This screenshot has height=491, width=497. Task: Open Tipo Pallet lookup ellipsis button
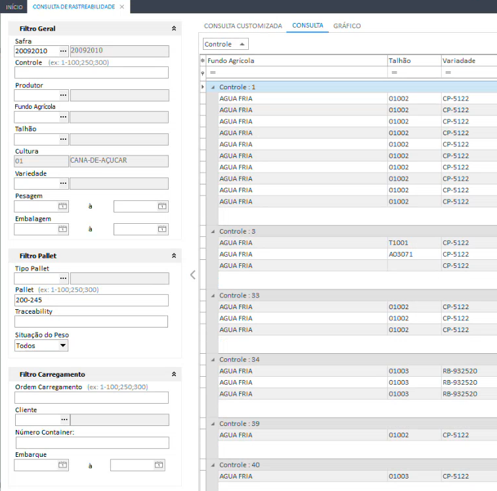point(63,278)
